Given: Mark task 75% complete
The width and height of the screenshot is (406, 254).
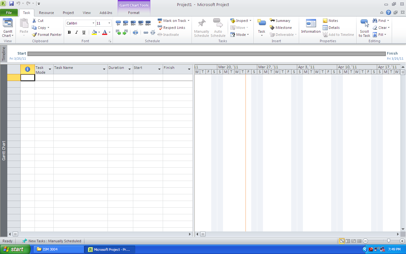Looking at the screenshot, I should [x=141, y=23].
